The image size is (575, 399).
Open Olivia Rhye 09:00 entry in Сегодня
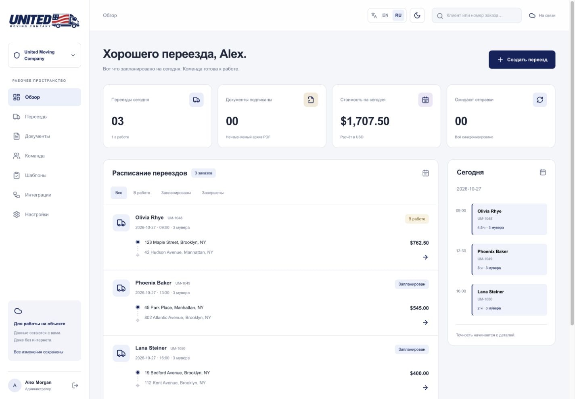point(509,219)
